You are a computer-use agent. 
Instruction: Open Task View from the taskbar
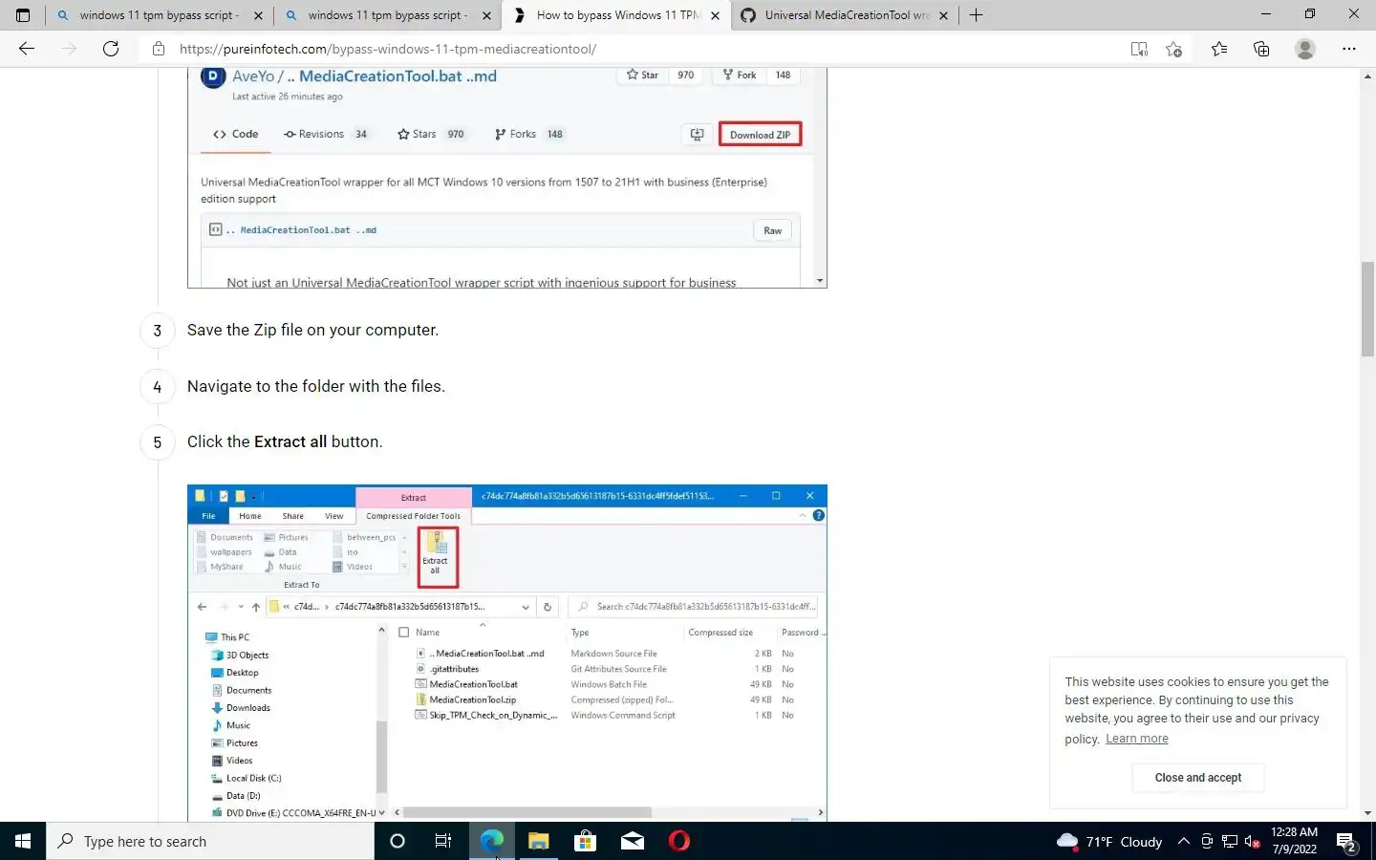[443, 841]
